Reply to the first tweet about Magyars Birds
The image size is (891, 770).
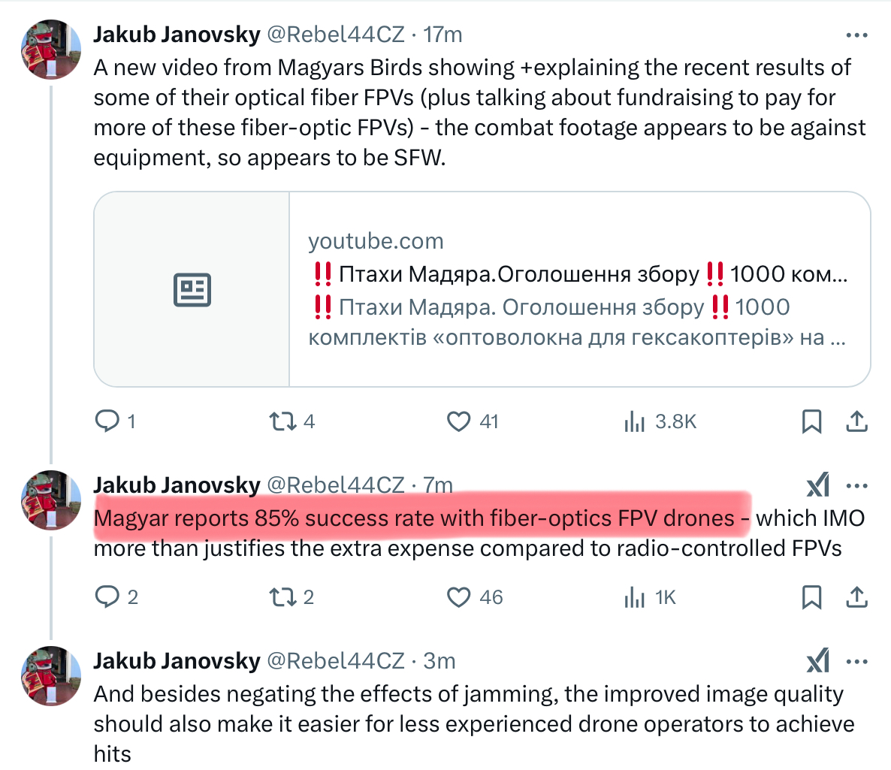click(x=107, y=421)
